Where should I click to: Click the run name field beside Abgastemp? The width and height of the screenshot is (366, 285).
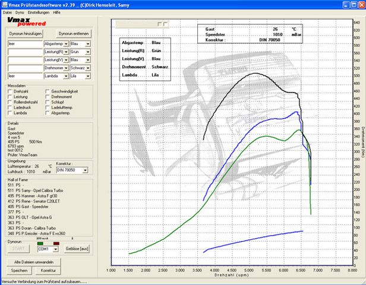25,44
